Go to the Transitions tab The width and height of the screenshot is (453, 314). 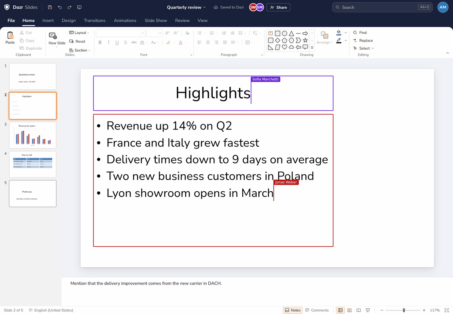pos(95,21)
